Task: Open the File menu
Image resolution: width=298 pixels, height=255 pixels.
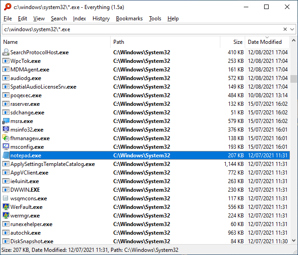Action: tap(8, 19)
